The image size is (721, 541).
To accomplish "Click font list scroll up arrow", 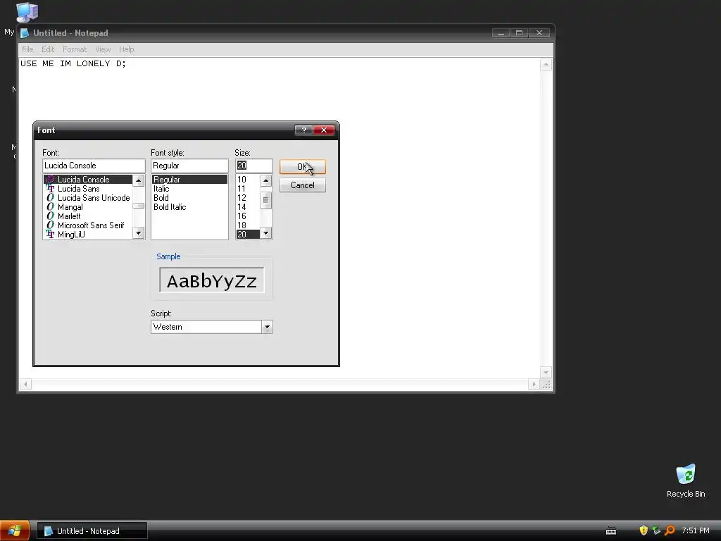I will tap(139, 181).
